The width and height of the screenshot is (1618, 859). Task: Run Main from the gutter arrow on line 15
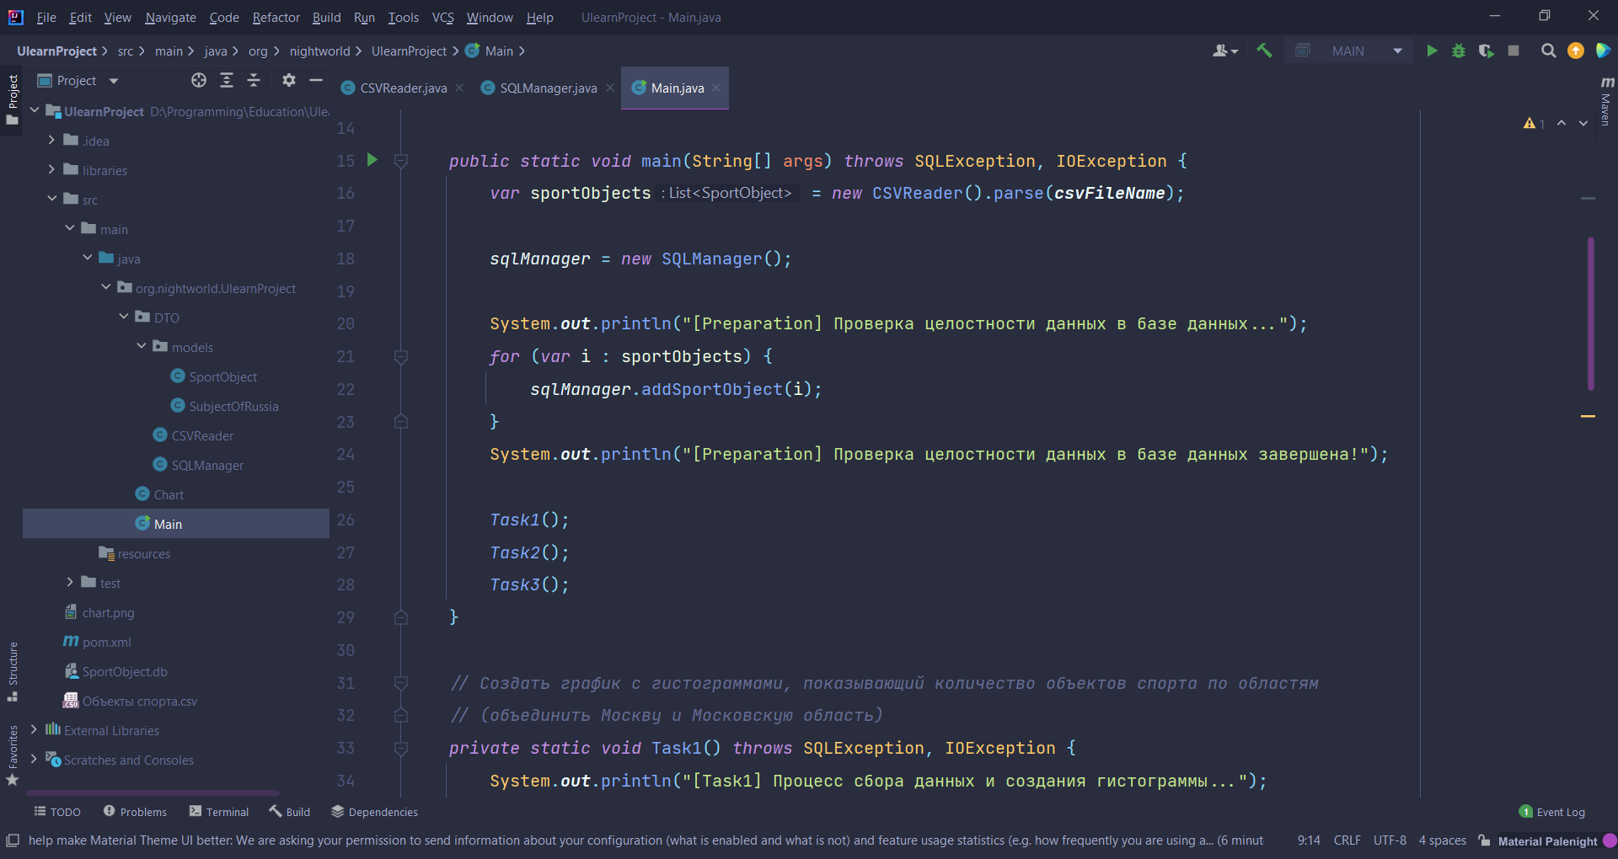click(372, 160)
